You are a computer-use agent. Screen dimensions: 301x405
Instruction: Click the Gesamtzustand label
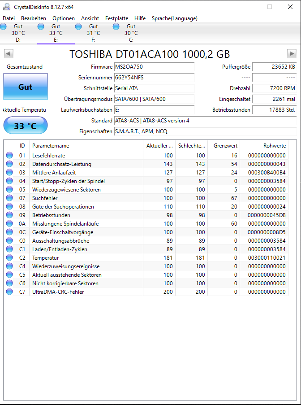tap(25, 67)
